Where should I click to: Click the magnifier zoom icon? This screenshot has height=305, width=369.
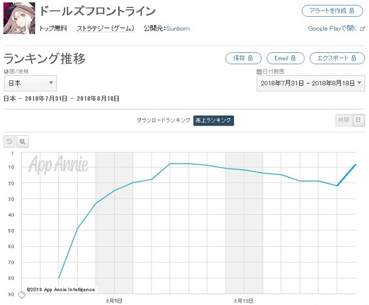click(22, 141)
